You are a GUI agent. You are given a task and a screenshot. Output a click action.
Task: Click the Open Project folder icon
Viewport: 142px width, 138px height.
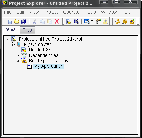point(17,21)
